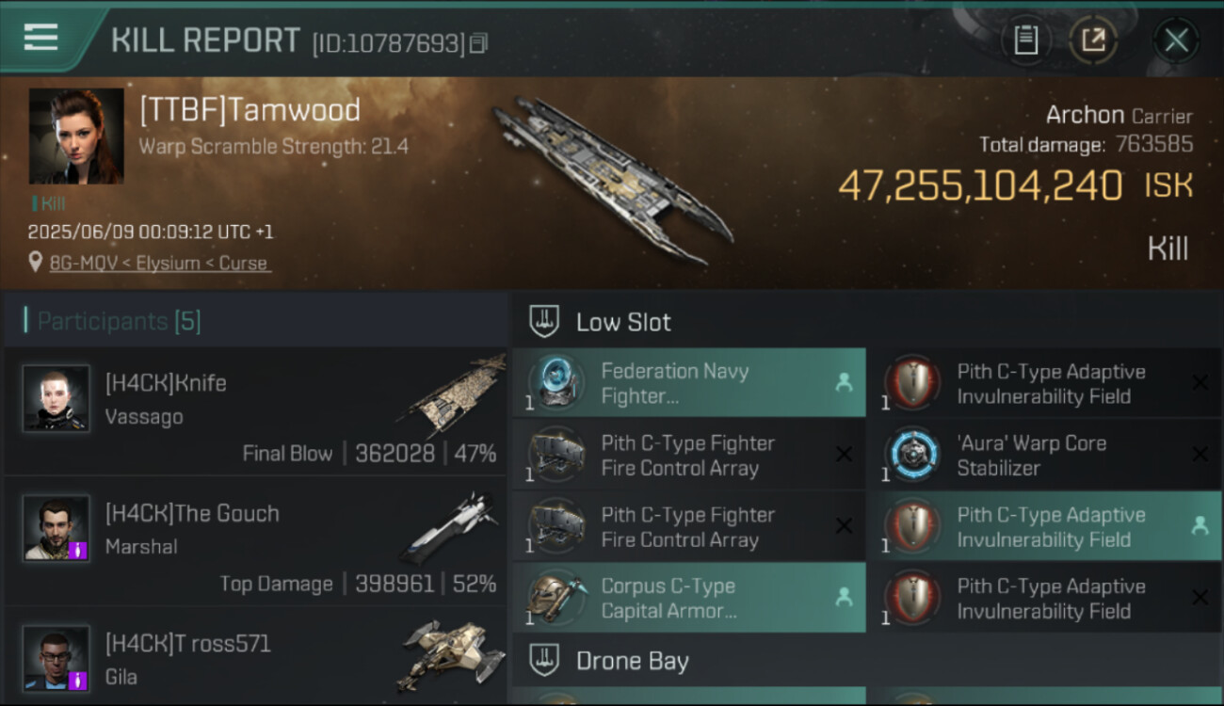The image size is (1224, 706).
Task: Open the Participants [5] header
Action: point(119,321)
